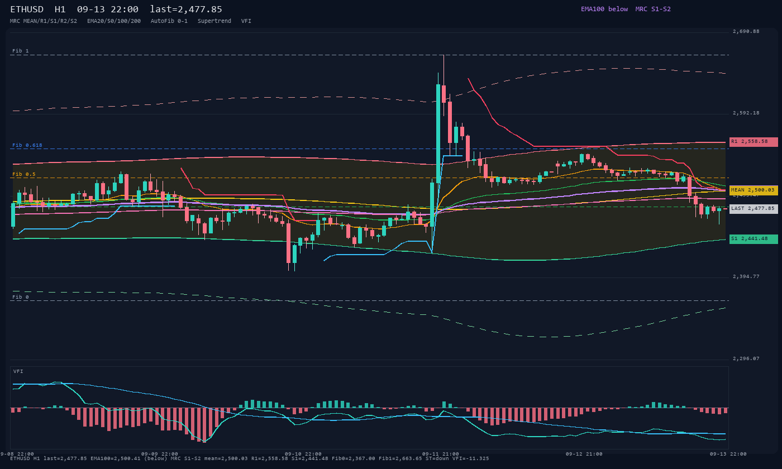Image resolution: width=782 pixels, height=469 pixels.
Task: Click the 2,296.07 price axis value
Action: pyautogui.click(x=746, y=358)
